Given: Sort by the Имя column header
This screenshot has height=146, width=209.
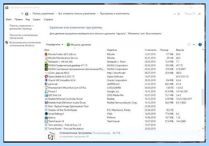Looking at the screenshot, I should pyautogui.click(x=47, y=50).
